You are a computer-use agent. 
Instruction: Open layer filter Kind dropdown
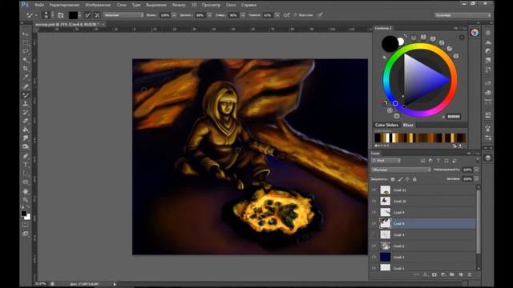click(386, 160)
